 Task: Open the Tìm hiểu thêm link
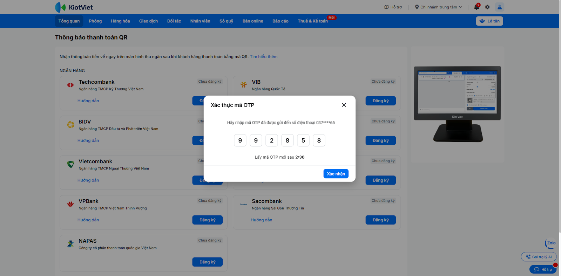click(264, 57)
